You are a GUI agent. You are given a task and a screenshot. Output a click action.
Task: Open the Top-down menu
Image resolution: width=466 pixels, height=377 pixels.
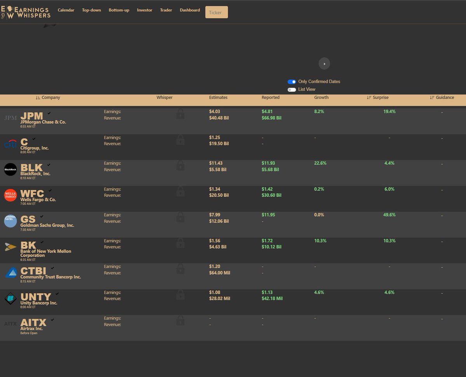[x=91, y=10]
